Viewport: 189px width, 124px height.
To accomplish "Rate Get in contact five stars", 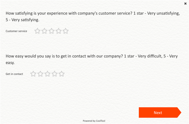I will pyautogui.click(x=61, y=74).
